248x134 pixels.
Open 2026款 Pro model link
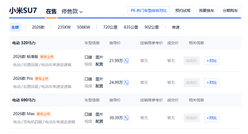click(23, 79)
